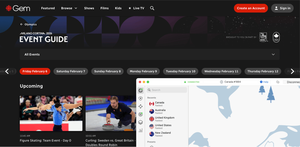
Task: Click the curling event thumbnail
Action: point(111,114)
